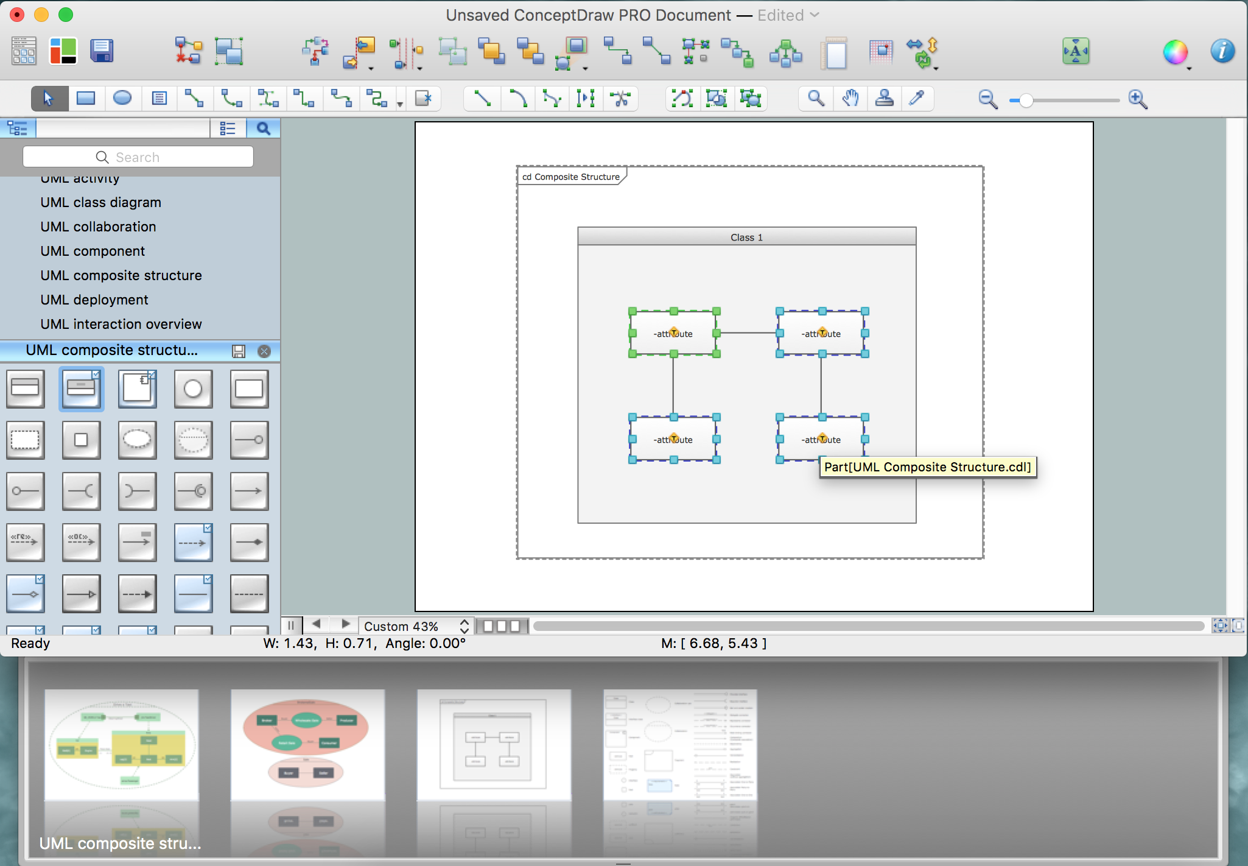
Task: Toggle the page layout view buttons
Action: [x=502, y=626]
